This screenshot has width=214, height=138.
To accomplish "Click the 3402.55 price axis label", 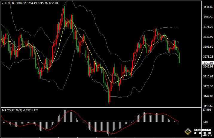I will (208, 17).
